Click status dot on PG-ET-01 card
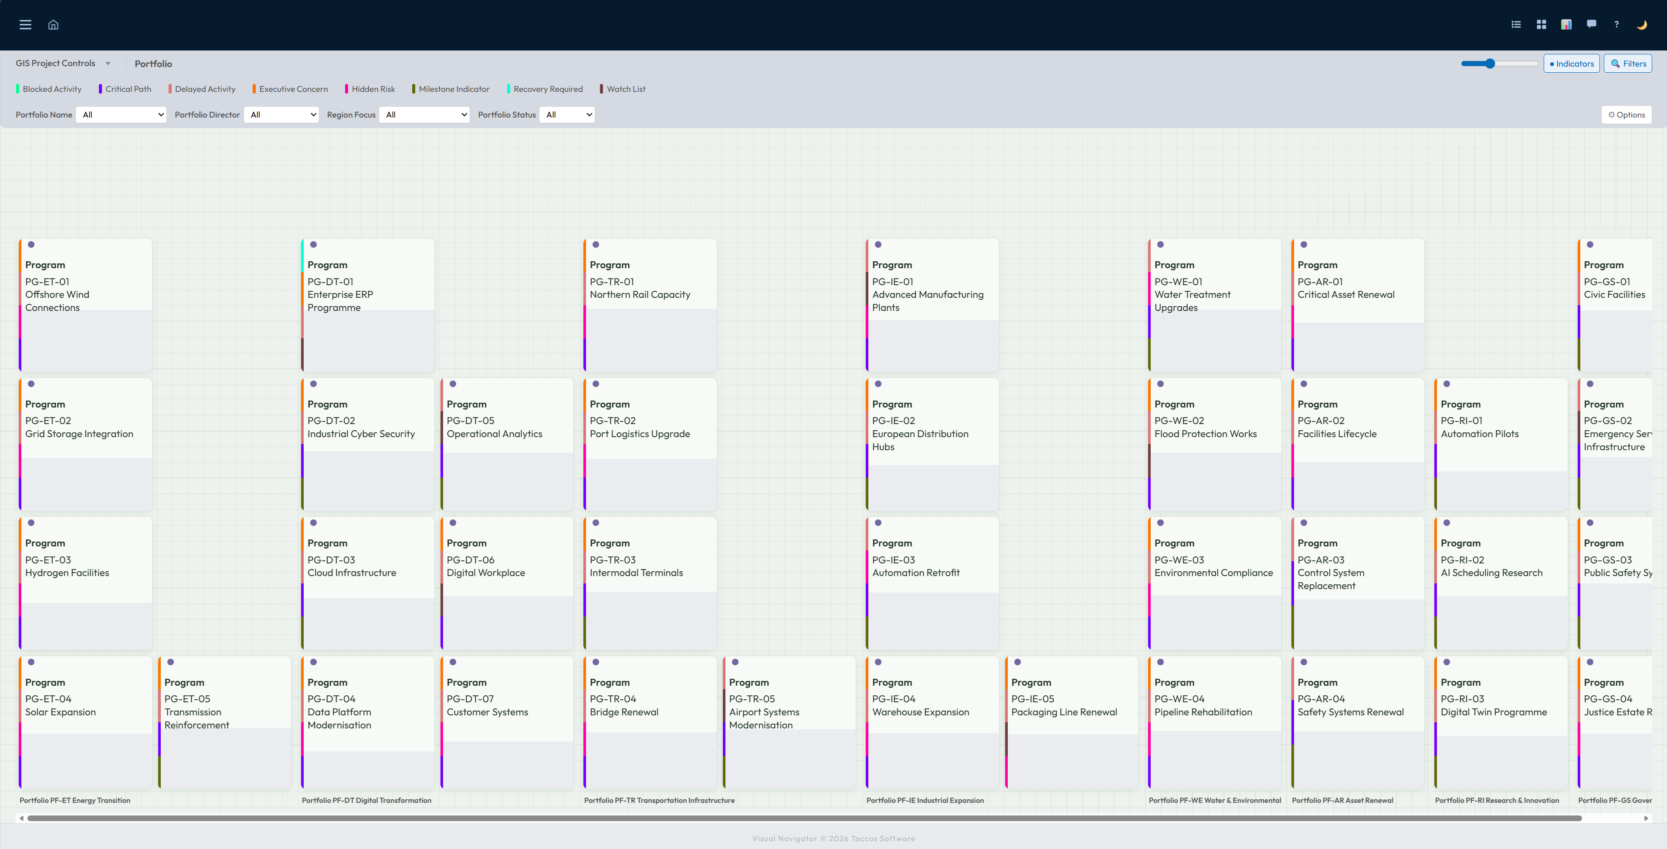Image resolution: width=1667 pixels, height=849 pixels. click(x=31, y=244)
